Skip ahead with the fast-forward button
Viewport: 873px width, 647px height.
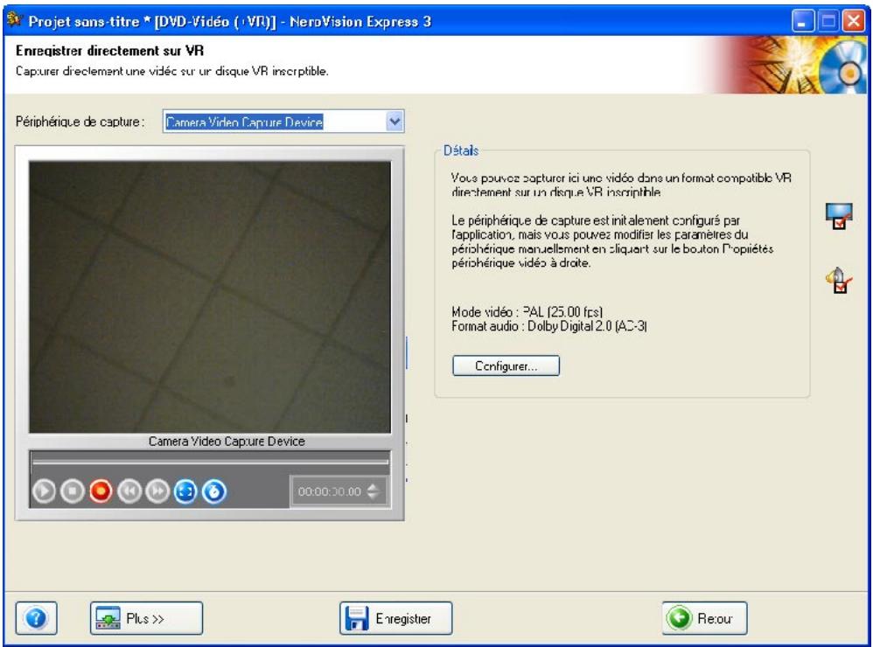(x=157, y=491)
